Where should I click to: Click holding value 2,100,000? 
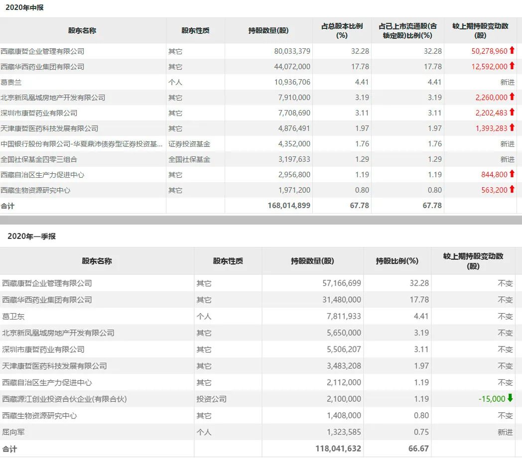344,399
